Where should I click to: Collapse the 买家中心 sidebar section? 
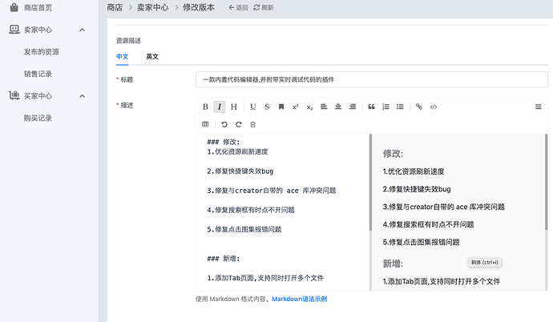point(83,96)
